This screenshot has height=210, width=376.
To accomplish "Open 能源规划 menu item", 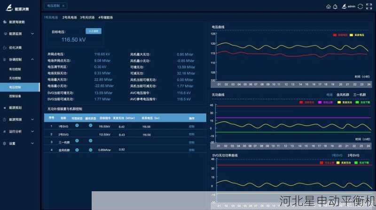I will pos(16,108).
